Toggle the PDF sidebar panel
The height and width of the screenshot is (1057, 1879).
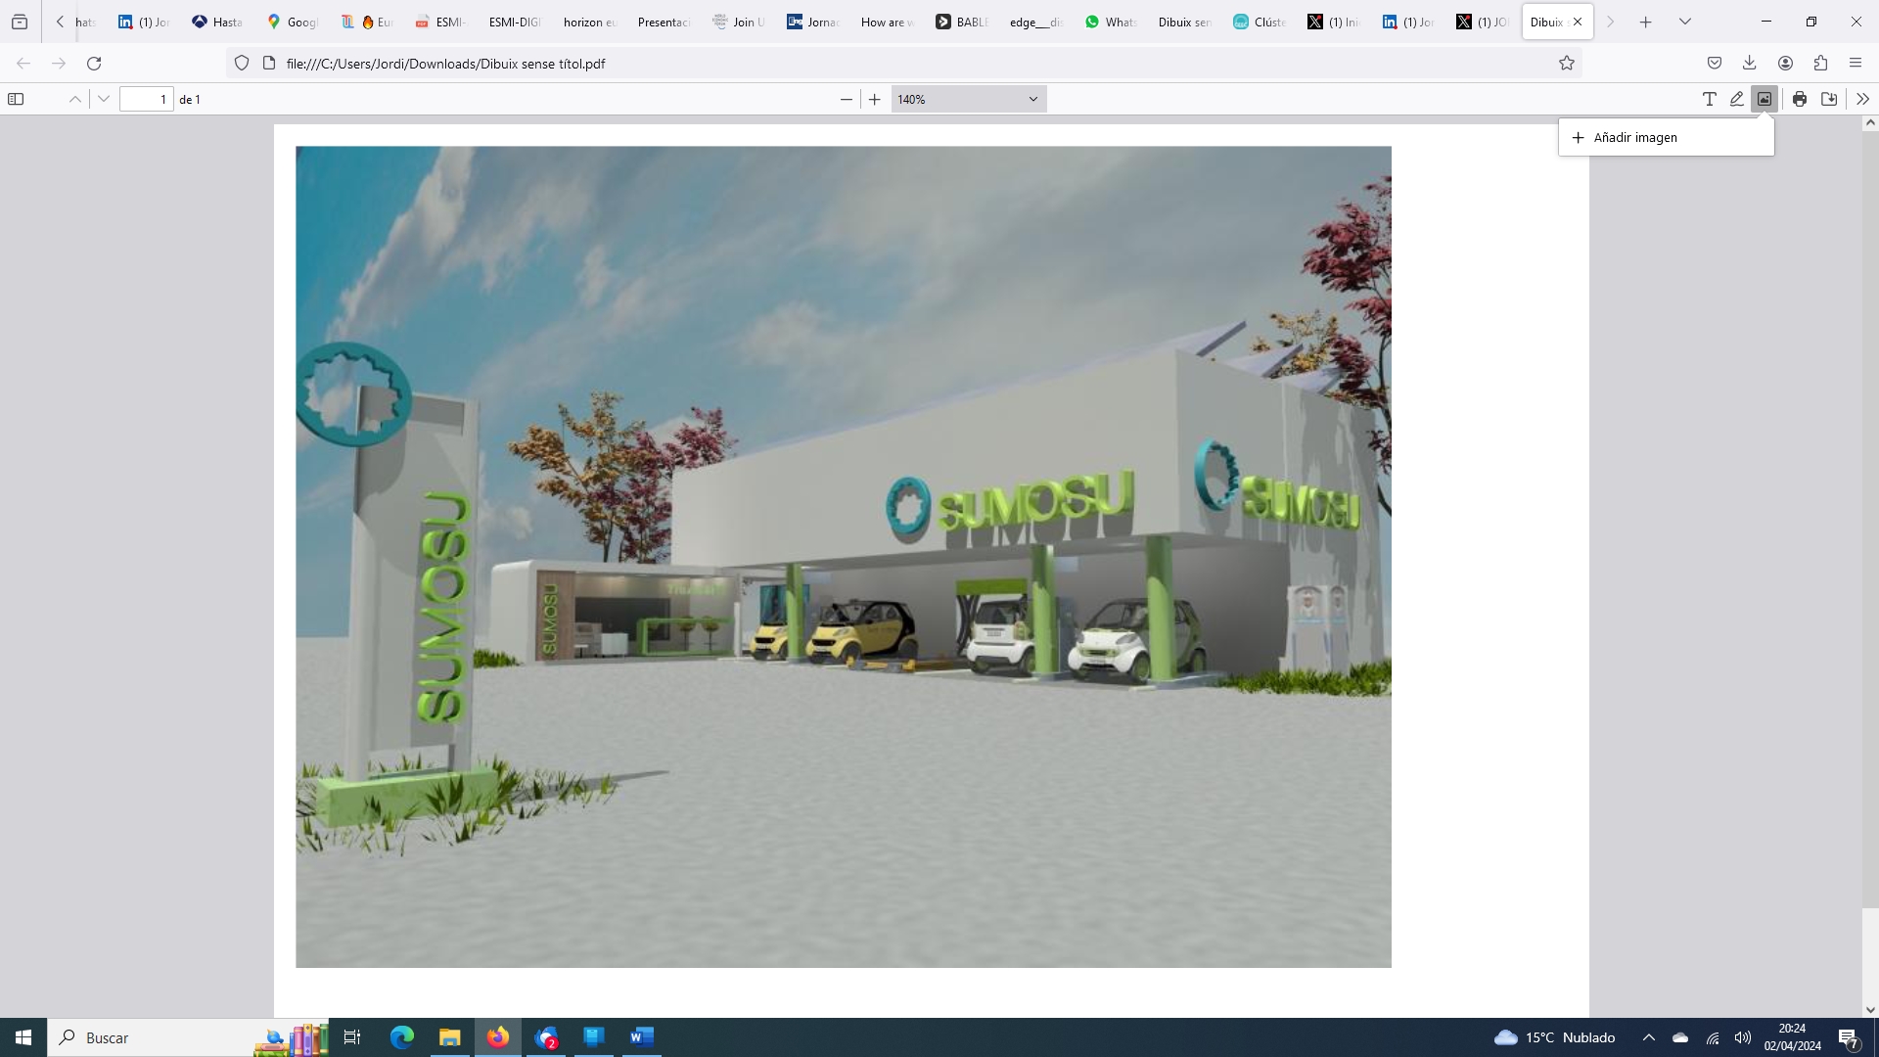pyautogui.click(x=16, y=99)
